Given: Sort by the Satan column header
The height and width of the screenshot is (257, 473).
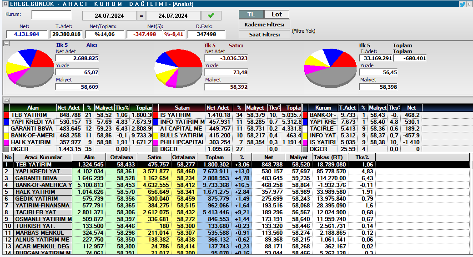Looking at the screenshot, I should coord(182,108).
